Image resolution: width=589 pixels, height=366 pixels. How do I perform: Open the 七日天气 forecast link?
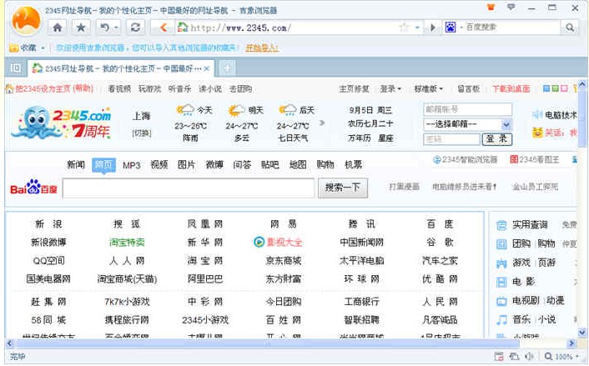click(293, 138)
